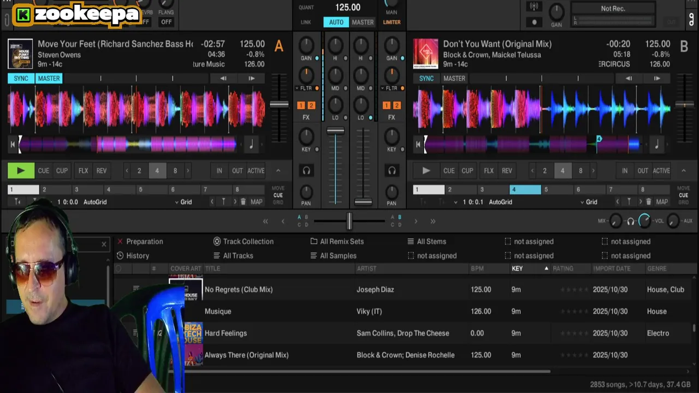Click the record dot button
Image resolution: width=699 pixels, height=393 pixels.
(x=534, y=22)
